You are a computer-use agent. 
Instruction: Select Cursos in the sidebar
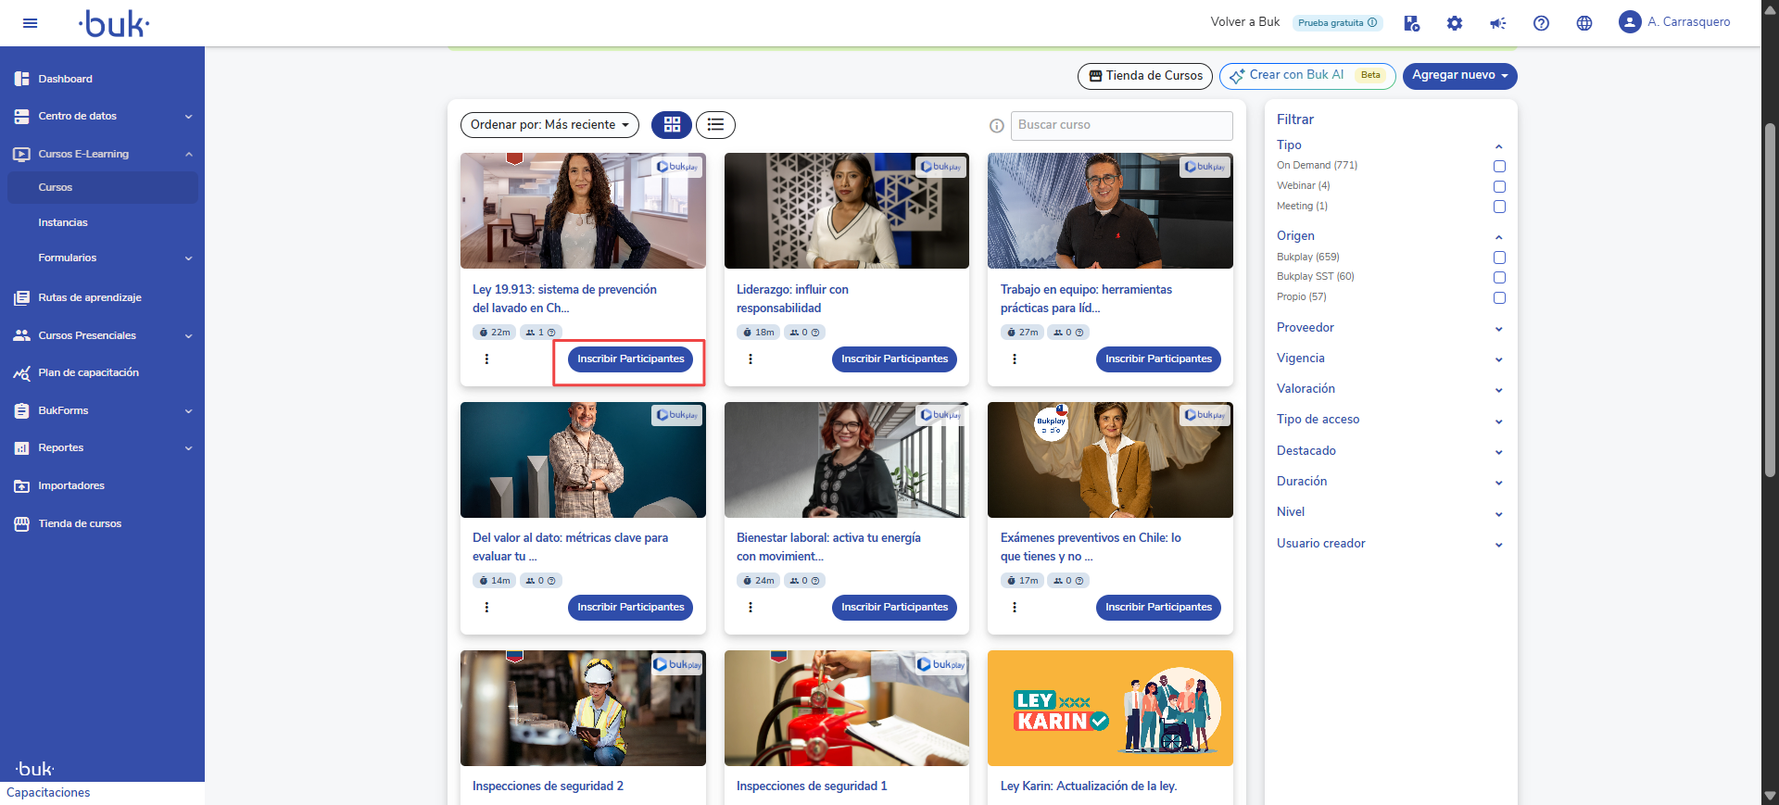[102, 187]
